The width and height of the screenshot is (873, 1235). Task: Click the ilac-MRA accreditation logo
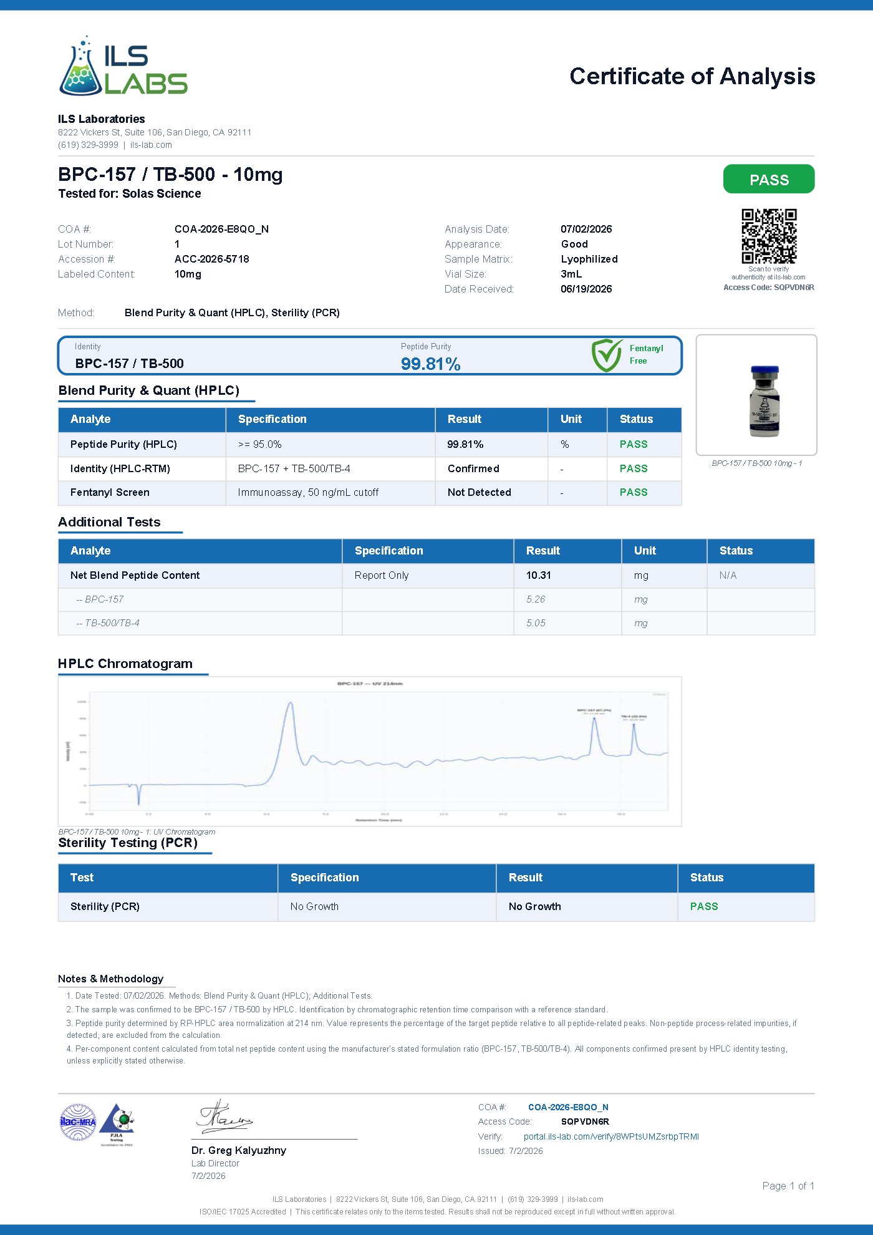[x=78, y=1122]
